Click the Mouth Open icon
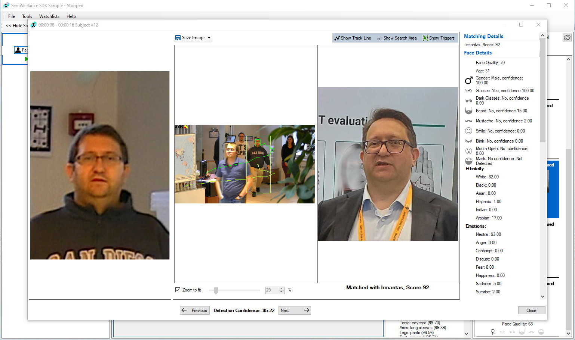This screenshot has width=575, height=340. pyautogui.click(x=469, y=151)
